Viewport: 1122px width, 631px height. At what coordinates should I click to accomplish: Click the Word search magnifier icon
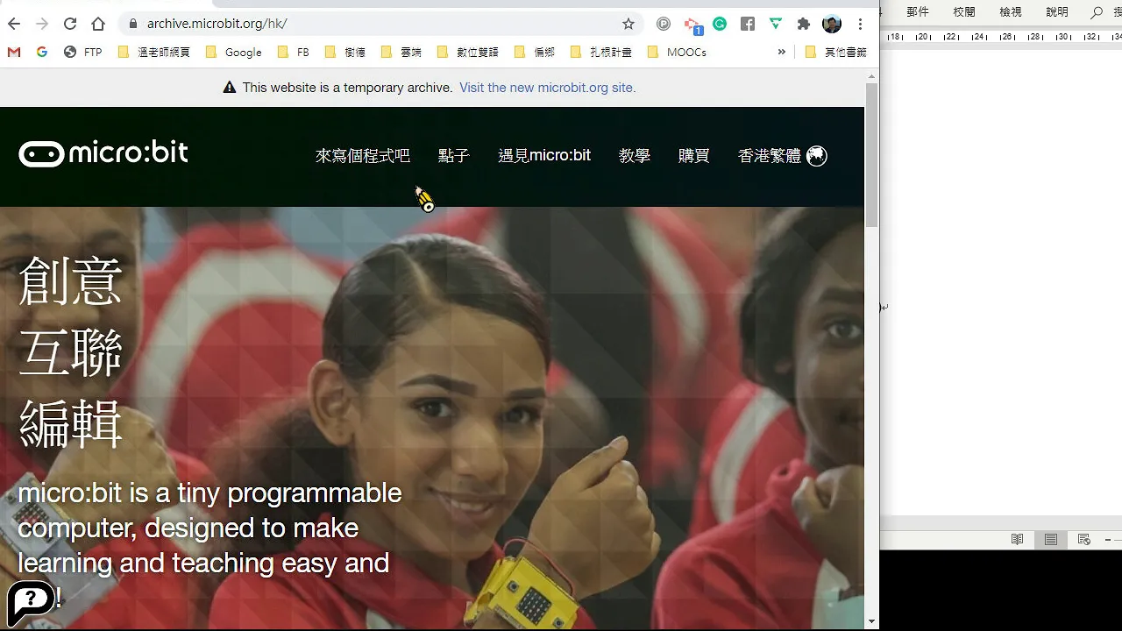coord(1097,12)
